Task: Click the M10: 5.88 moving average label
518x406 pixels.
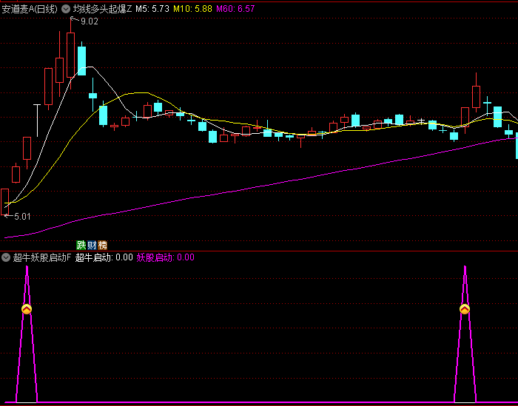Action: click(192, 9)
